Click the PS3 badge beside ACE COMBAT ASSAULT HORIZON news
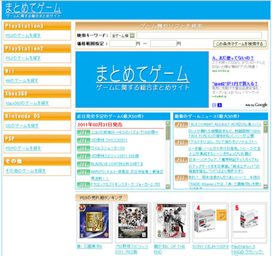Viewport: 272px width, 256px height. click(x=181, y=125)
